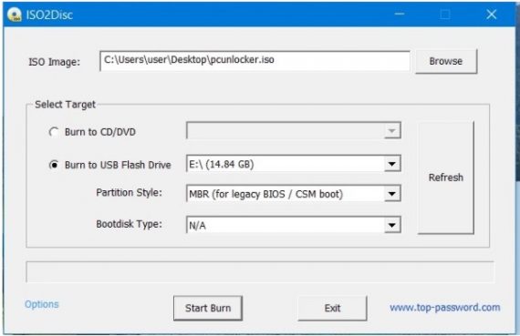Click the Refresh button

(x=446, y=178)
